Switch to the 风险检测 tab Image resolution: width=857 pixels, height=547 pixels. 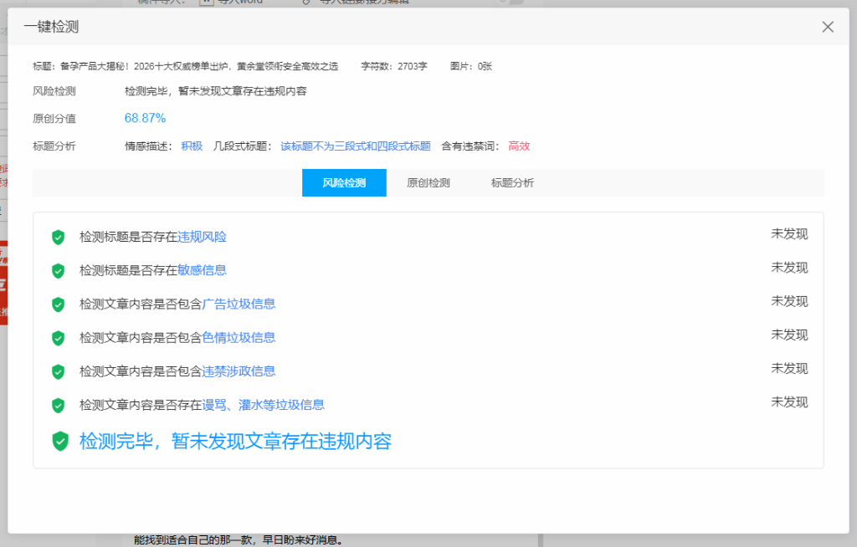[344, 182]
